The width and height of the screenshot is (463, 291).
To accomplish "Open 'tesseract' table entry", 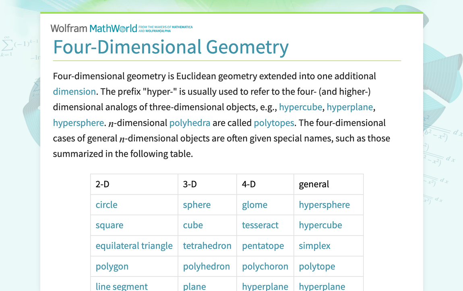I will point(260,225).
